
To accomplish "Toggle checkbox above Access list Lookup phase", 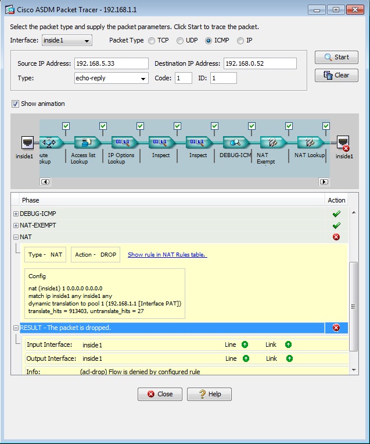I will pos(103,126).
